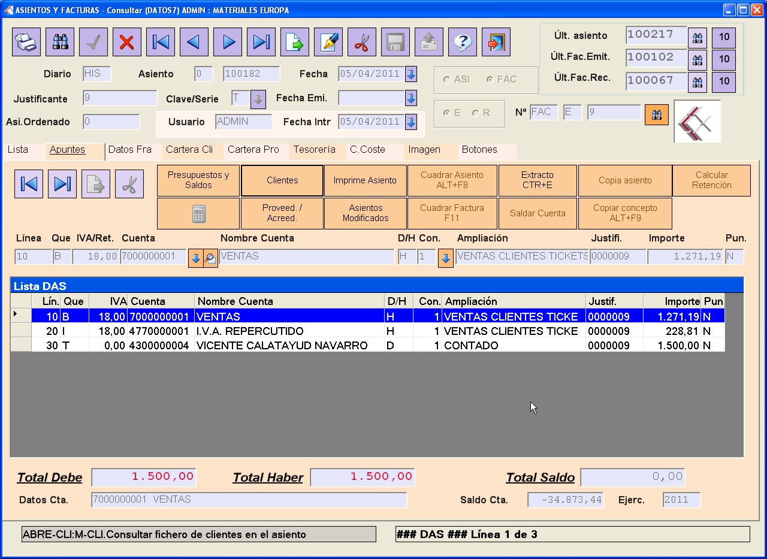This screenshot has width=767, height=559.
Task: Click the new document icon with the green arrow
Action: [295, 42]
